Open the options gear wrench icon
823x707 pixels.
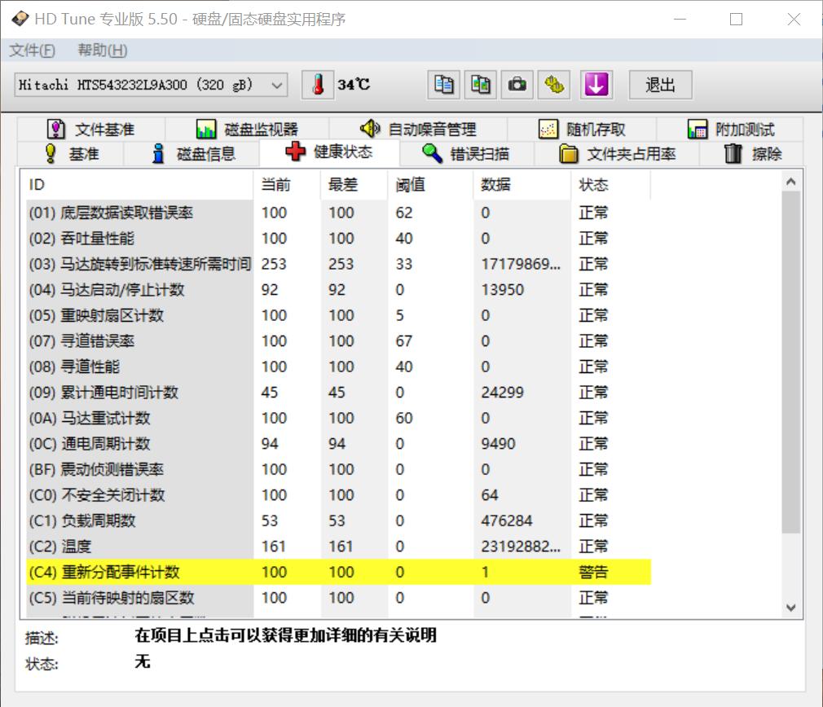(x=554, y=85)
